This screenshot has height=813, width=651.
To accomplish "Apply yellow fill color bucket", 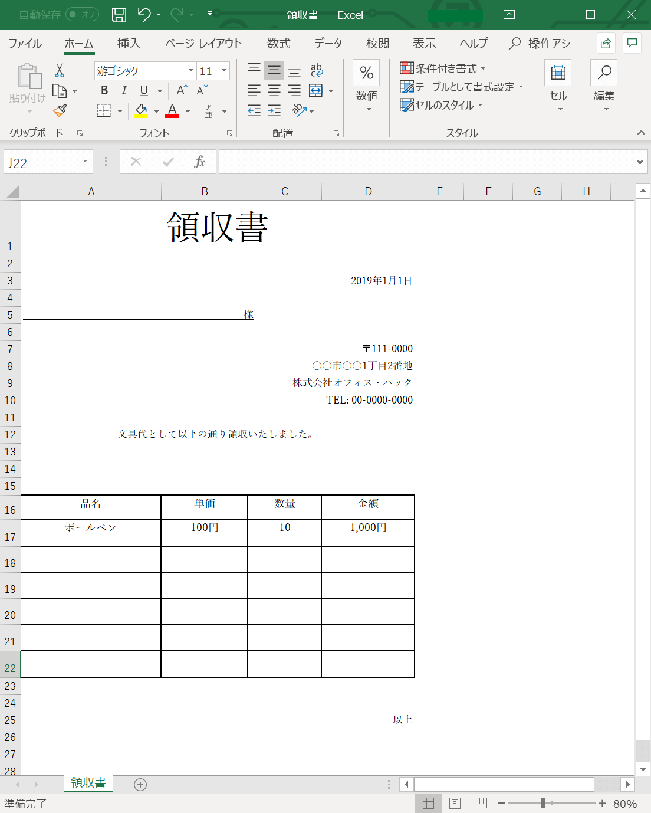I will 142,110.
